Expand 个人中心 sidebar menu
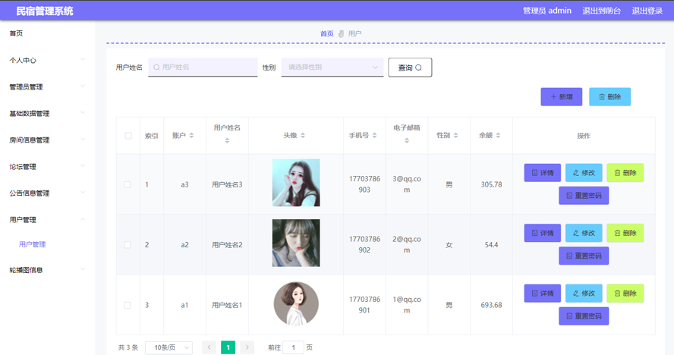The width and height of the screenshot is (674, 355). 47,60
